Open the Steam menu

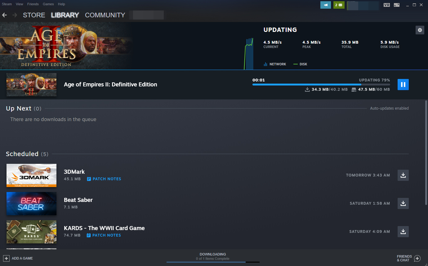(x=7, y=4)
